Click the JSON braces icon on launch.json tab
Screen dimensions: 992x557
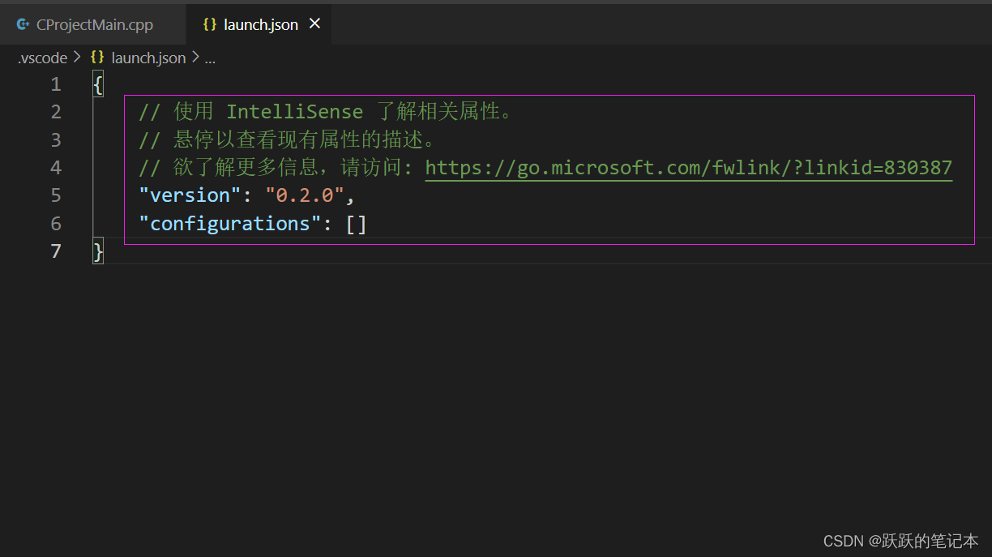pos(210,24)
